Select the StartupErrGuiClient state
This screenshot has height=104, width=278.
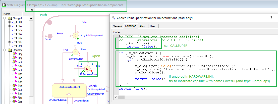69,91
